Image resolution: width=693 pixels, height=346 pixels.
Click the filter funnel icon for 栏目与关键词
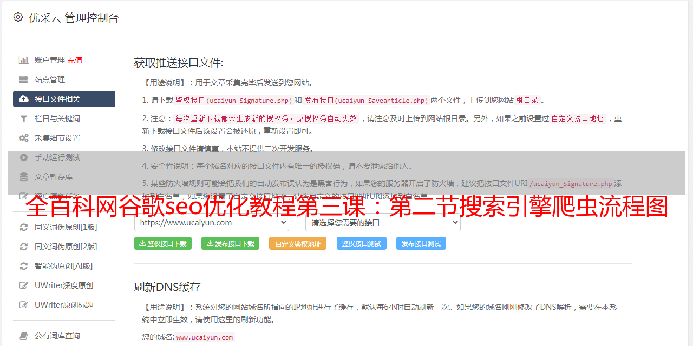(24, 118)
